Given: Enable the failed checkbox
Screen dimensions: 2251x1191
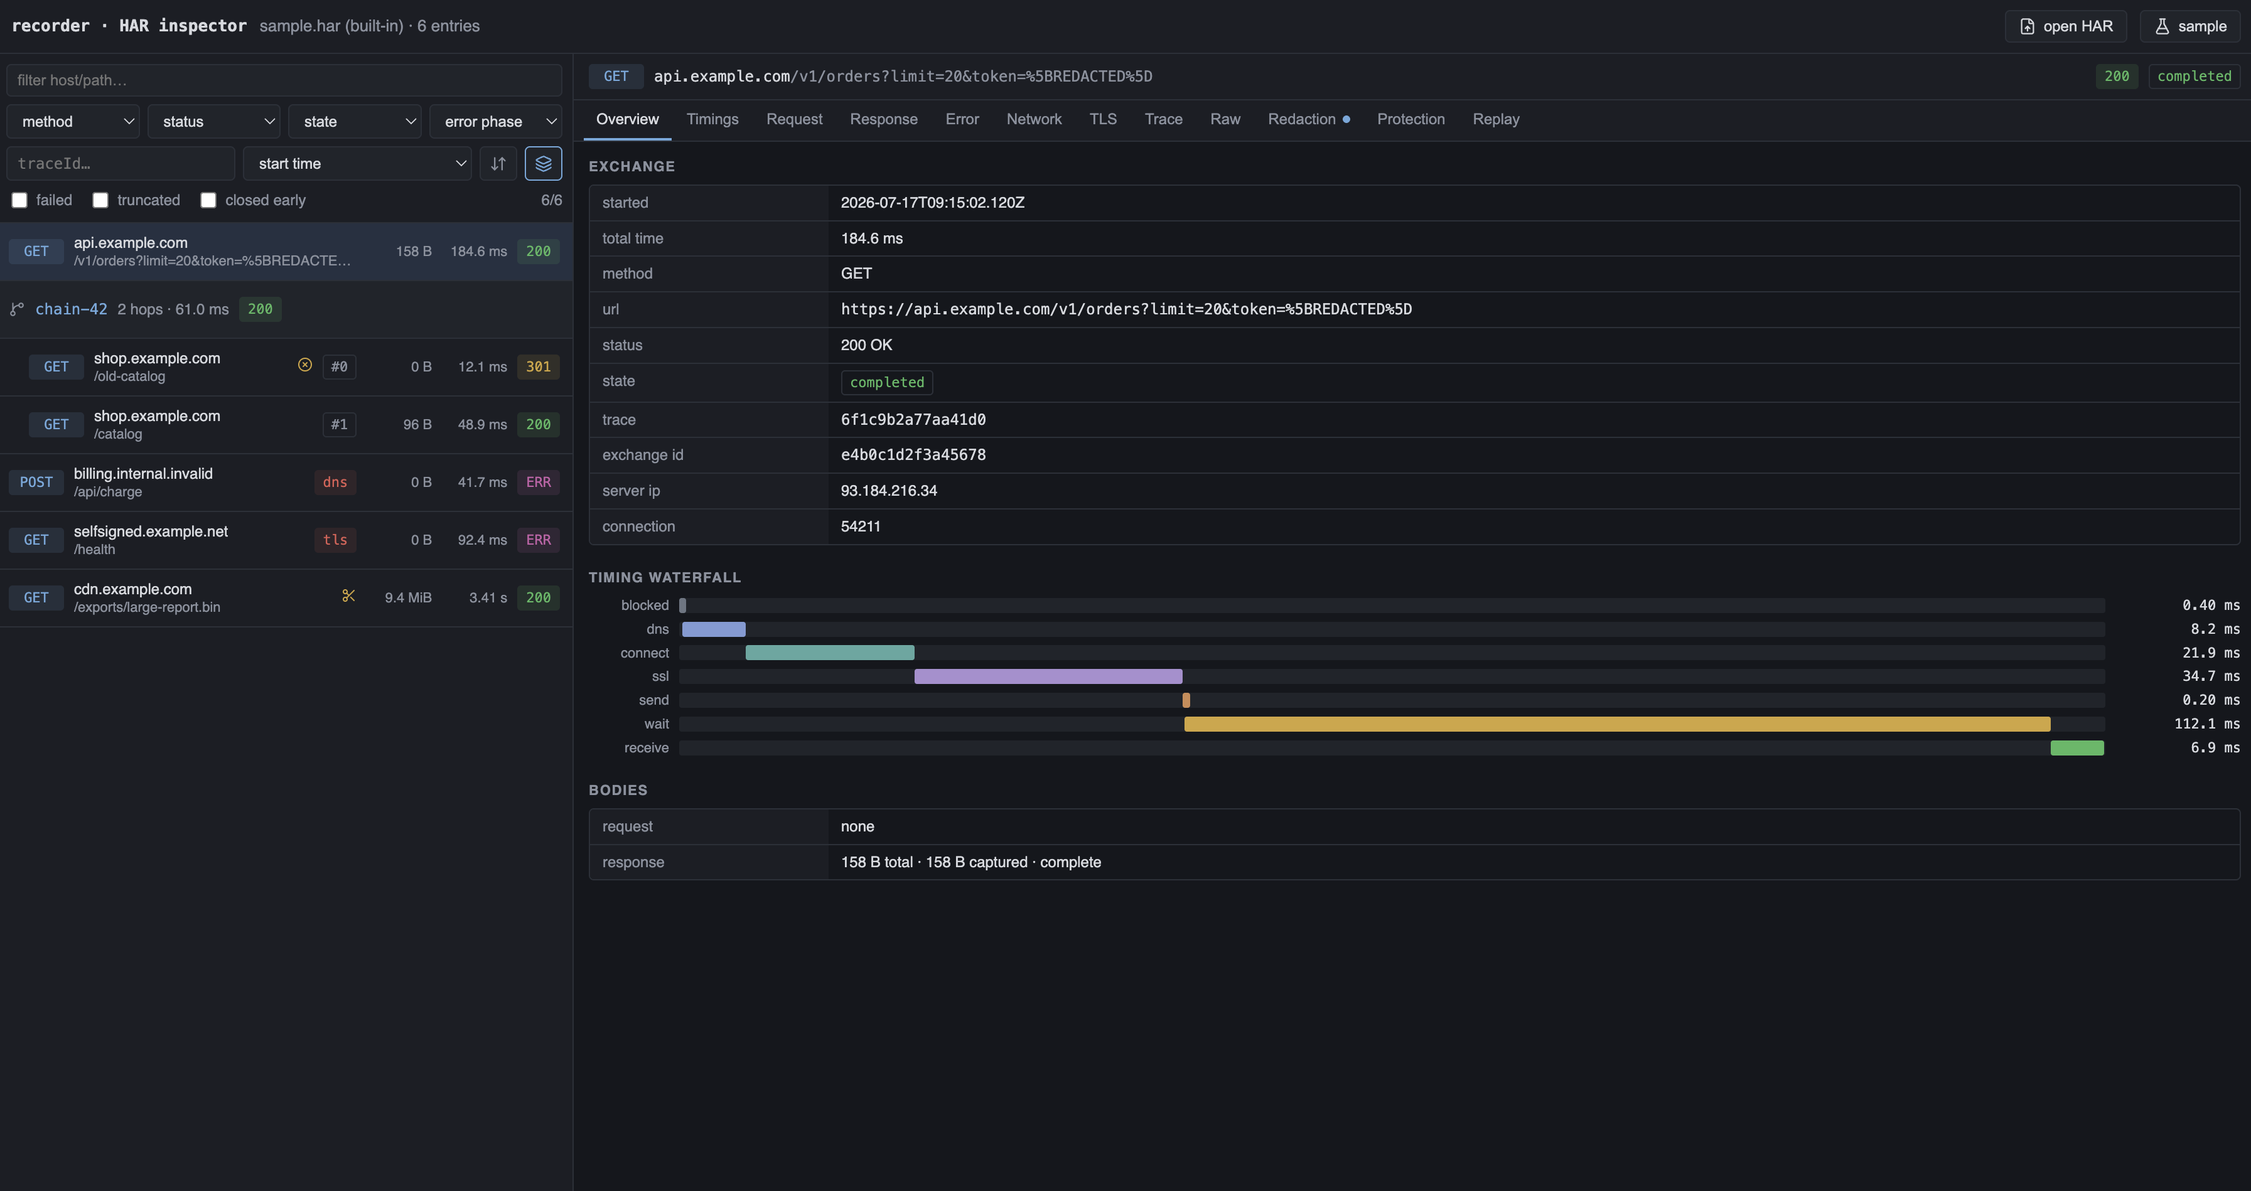Looking at the screenshot, I should 19,200.
